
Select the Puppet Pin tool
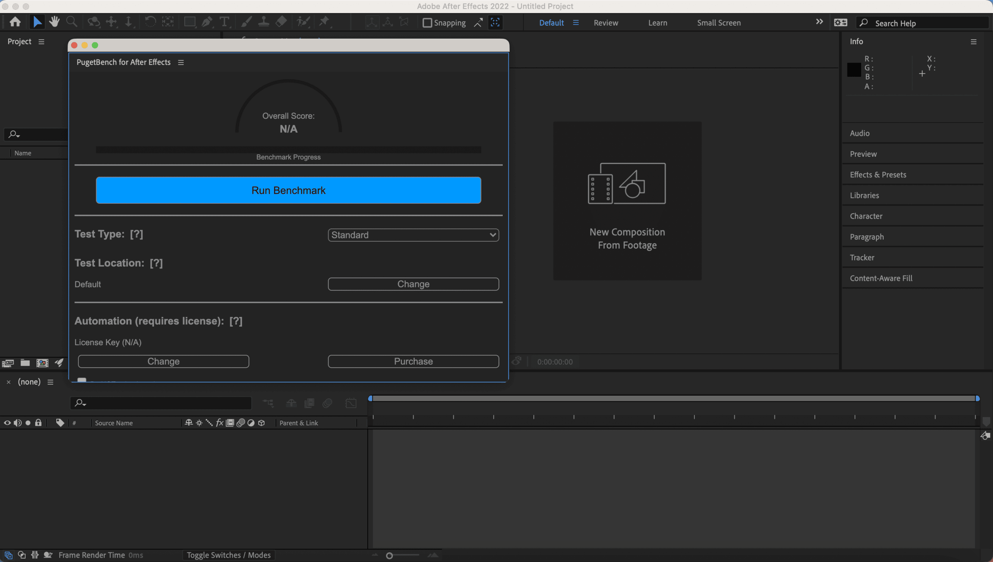(324, 22)
